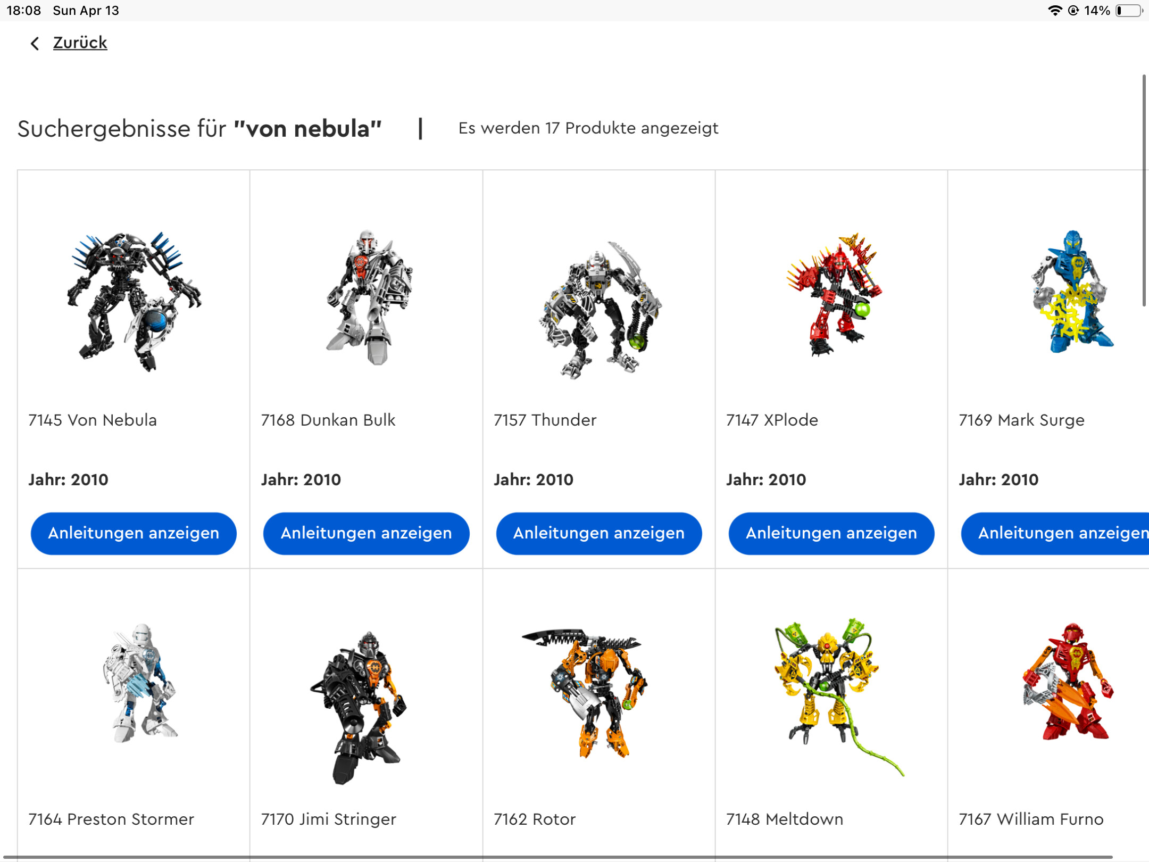Tap the rotation lock status icon

pos(1073,11)
